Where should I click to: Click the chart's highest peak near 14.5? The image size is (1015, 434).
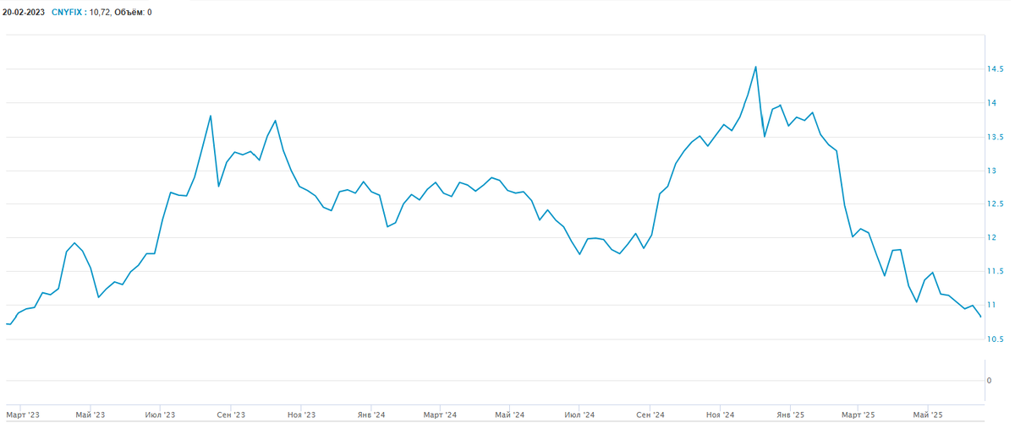tap(755, 67)
